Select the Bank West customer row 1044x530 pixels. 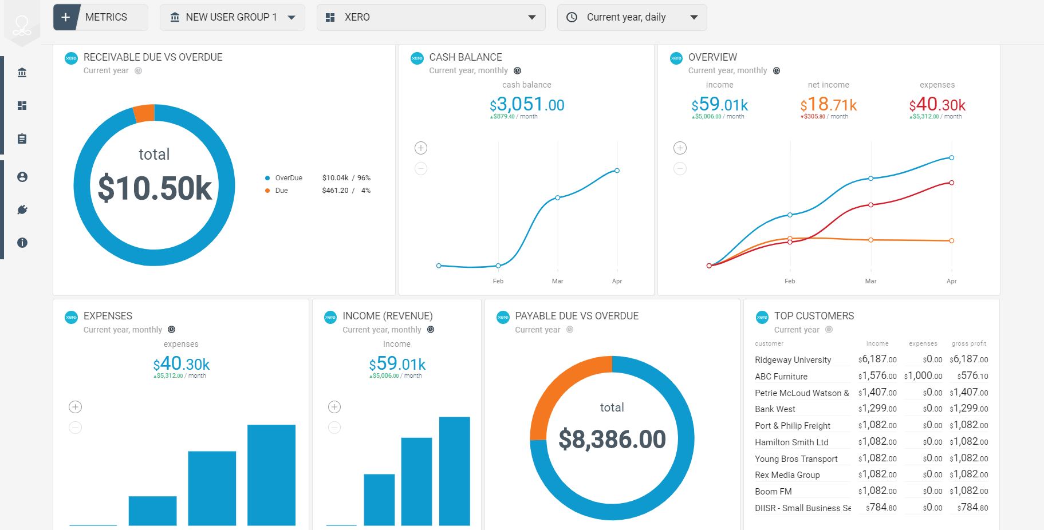[x=871, y=409]
